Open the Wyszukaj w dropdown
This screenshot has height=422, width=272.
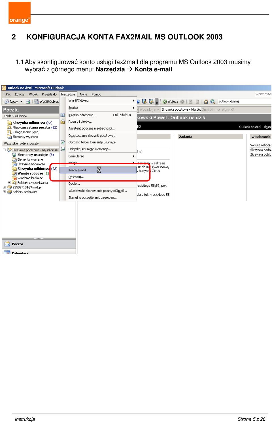149,110
